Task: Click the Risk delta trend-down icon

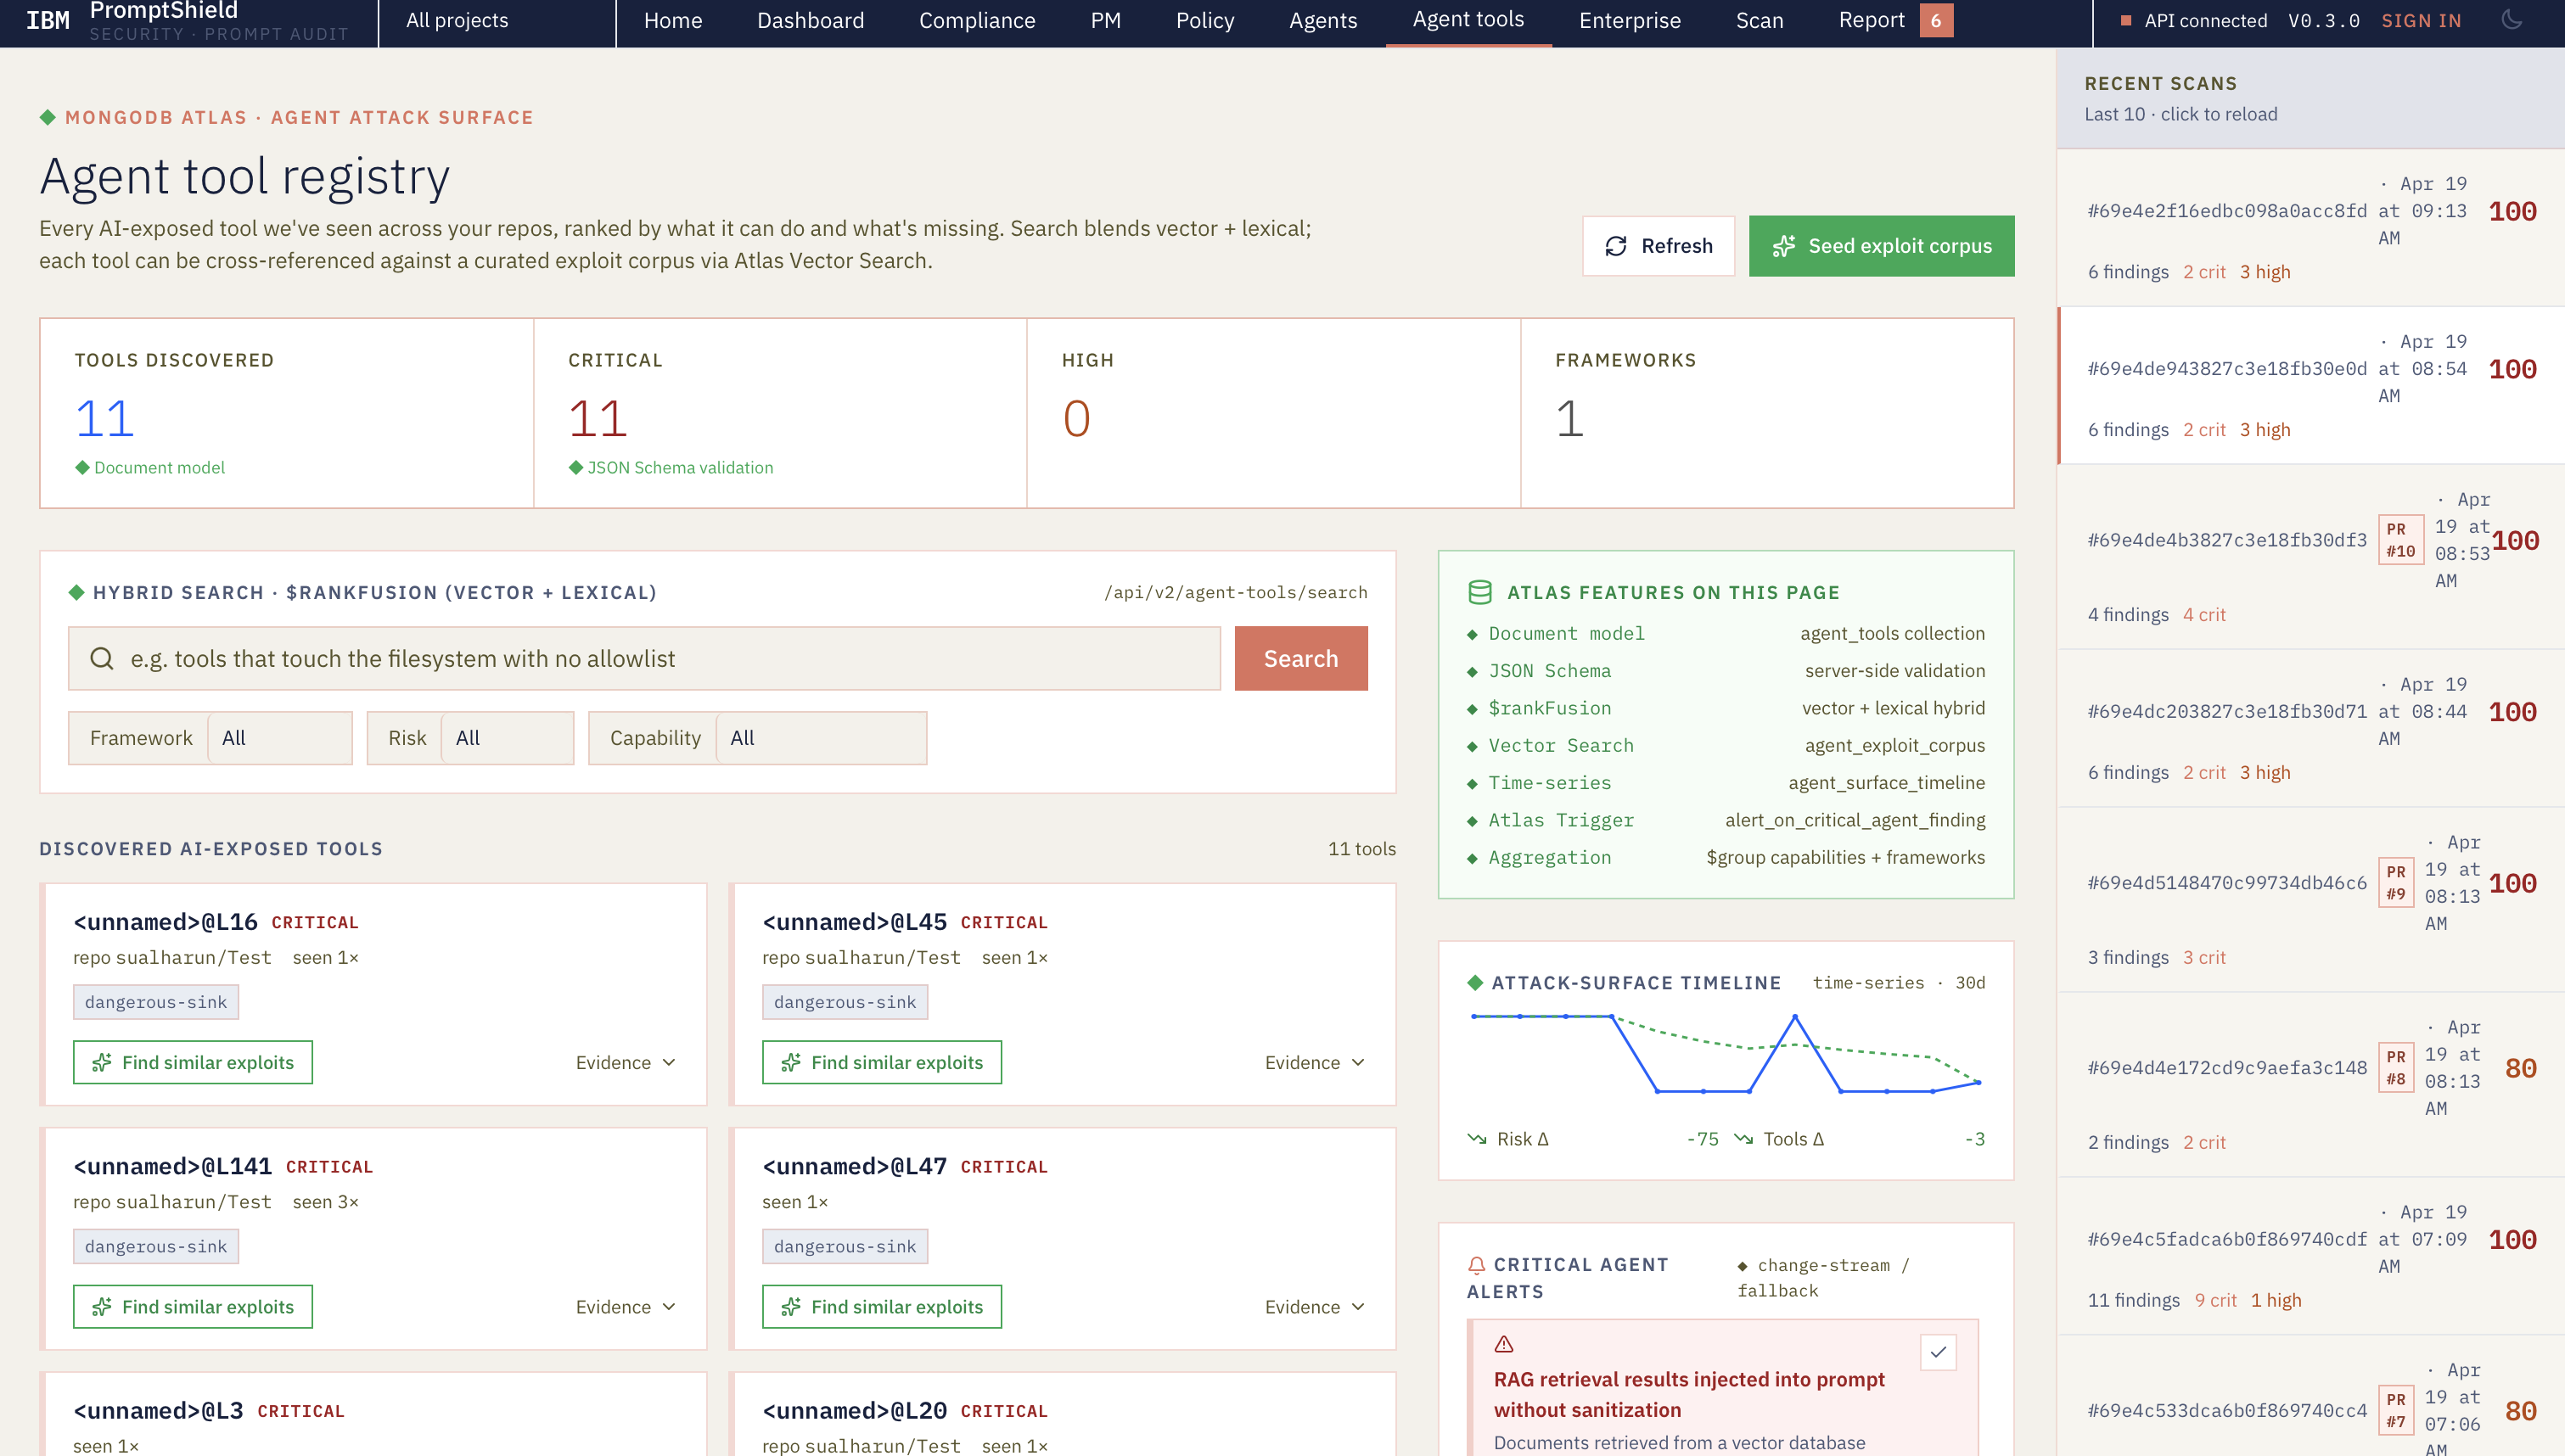Action: pos(1477,1139)
